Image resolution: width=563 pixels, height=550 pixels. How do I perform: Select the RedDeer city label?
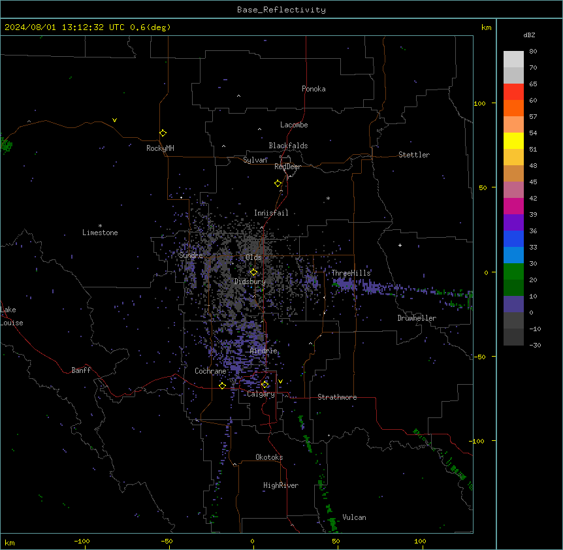[287, 167]
